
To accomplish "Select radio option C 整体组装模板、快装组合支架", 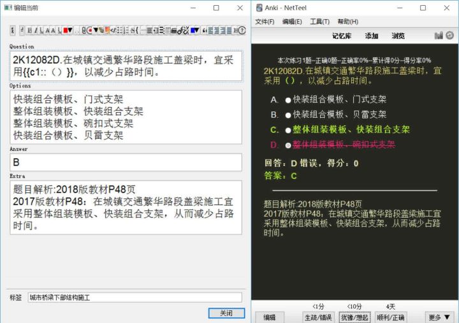I will pos(288,131).
